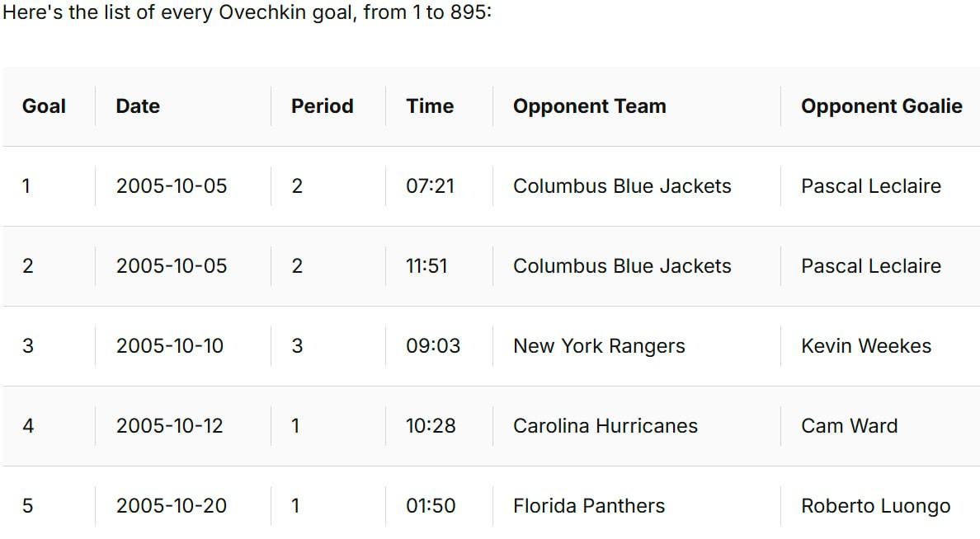Click the Kevin Weekes goalie cell
Viewport: 980px width, 539px height.
[x=866, y=346]
